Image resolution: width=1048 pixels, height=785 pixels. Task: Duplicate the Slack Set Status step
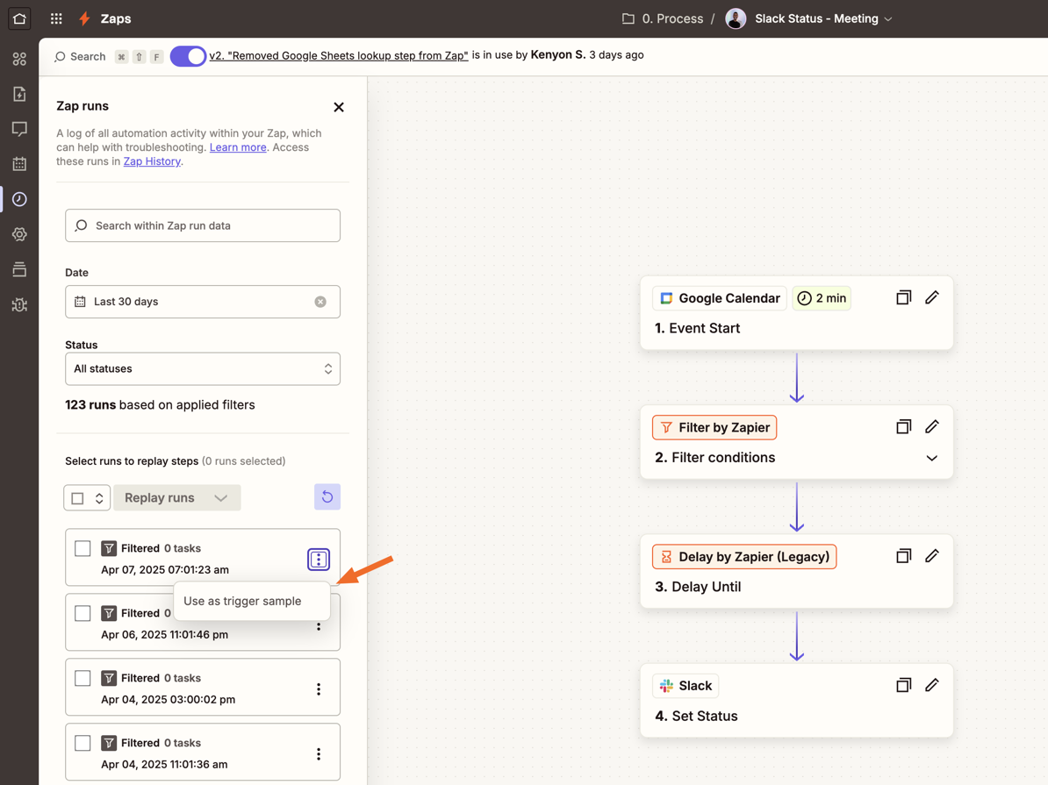click(904, 685)
